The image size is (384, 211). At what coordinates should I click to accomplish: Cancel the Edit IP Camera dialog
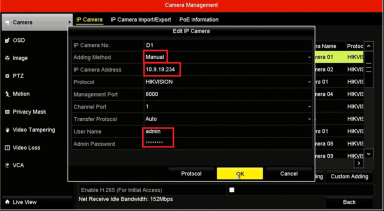[x=288, y=173]
